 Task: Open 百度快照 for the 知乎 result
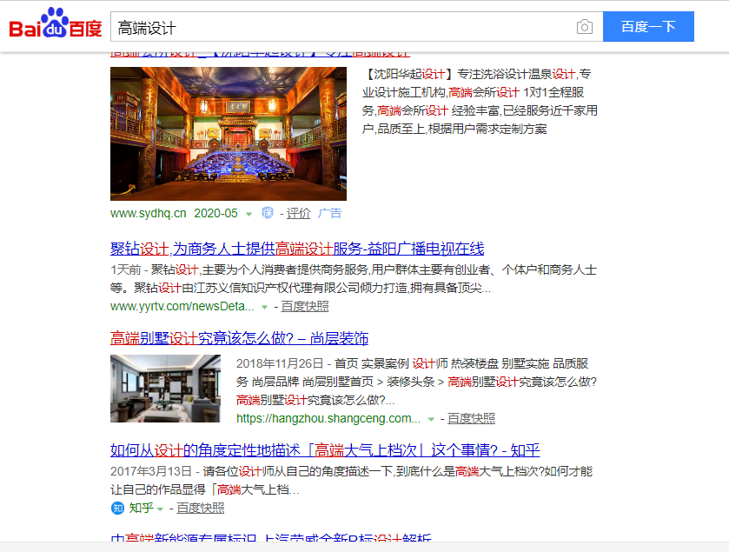pyautogui.click(x=201, y=508)
